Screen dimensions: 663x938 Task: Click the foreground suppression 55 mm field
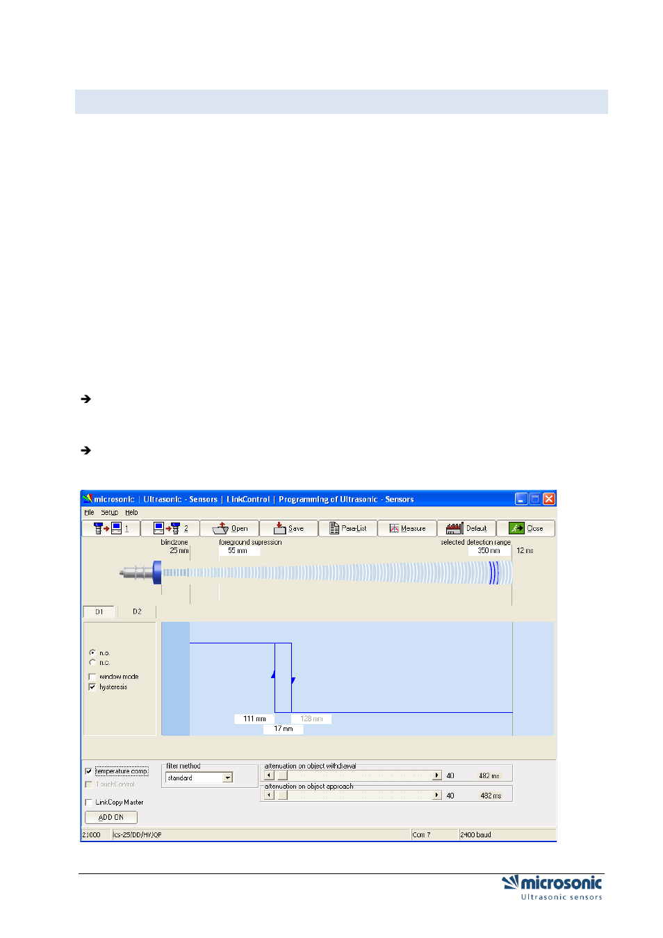pos(239,550)
